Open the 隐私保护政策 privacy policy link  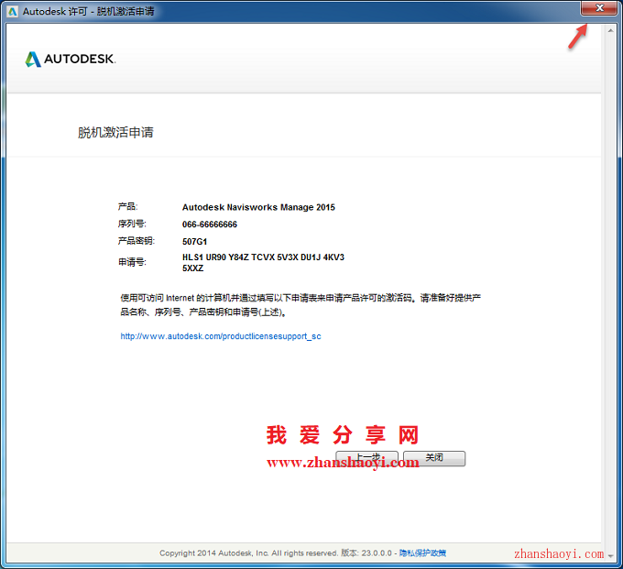422,553
